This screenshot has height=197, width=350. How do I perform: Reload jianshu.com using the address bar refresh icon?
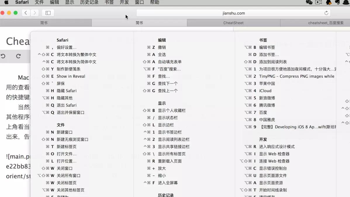point(326,13)
